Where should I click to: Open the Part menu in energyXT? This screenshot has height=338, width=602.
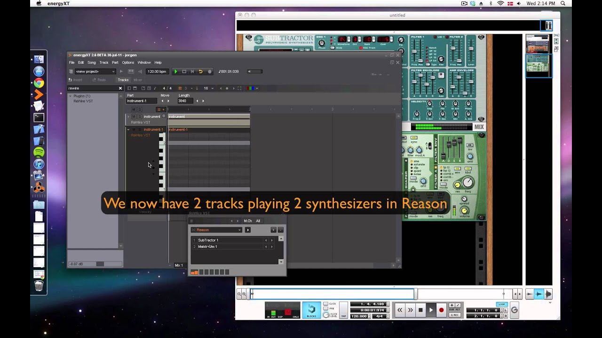[x=115, y=62]
